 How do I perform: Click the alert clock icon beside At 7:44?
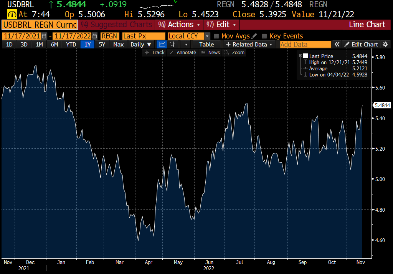[12, 14]
